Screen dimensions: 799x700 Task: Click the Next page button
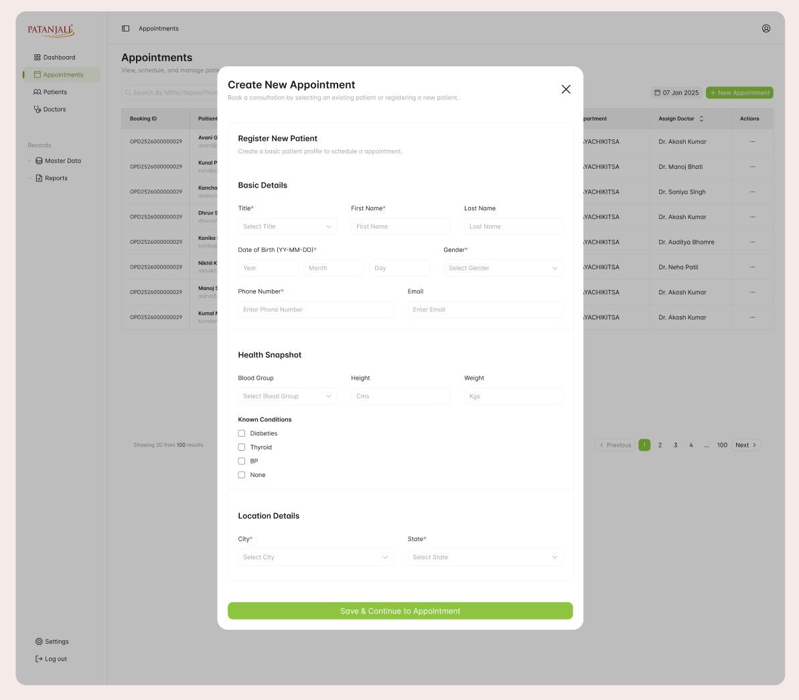click(746, 445)
